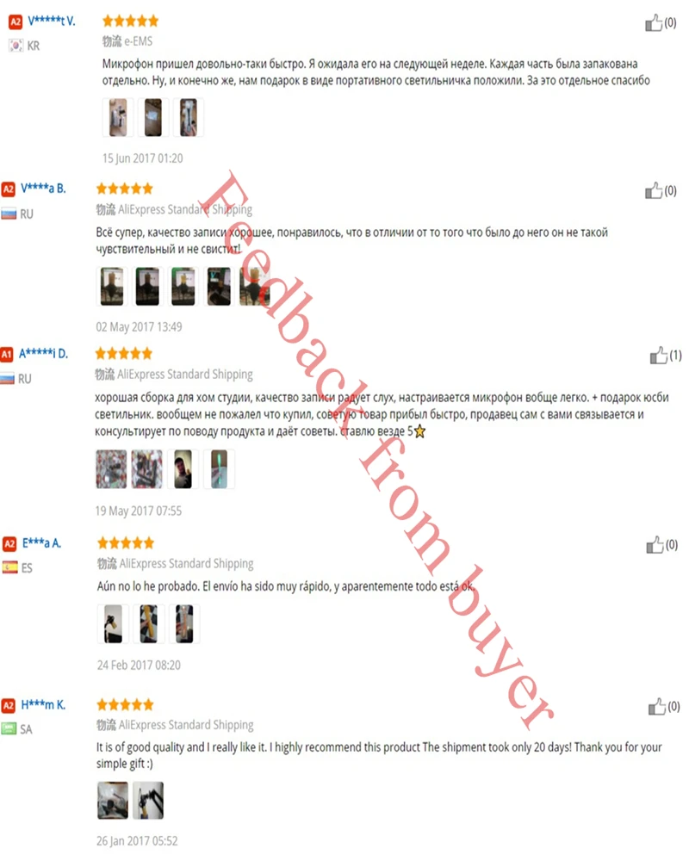Click the five-star rating on E***a A.'s review

click(126, 543)
